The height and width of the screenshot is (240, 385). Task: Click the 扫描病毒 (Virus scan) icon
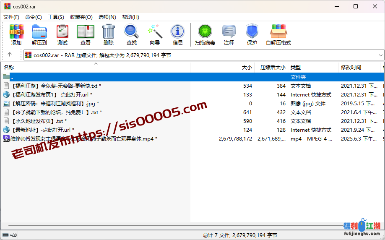click(x=205, y=31)
